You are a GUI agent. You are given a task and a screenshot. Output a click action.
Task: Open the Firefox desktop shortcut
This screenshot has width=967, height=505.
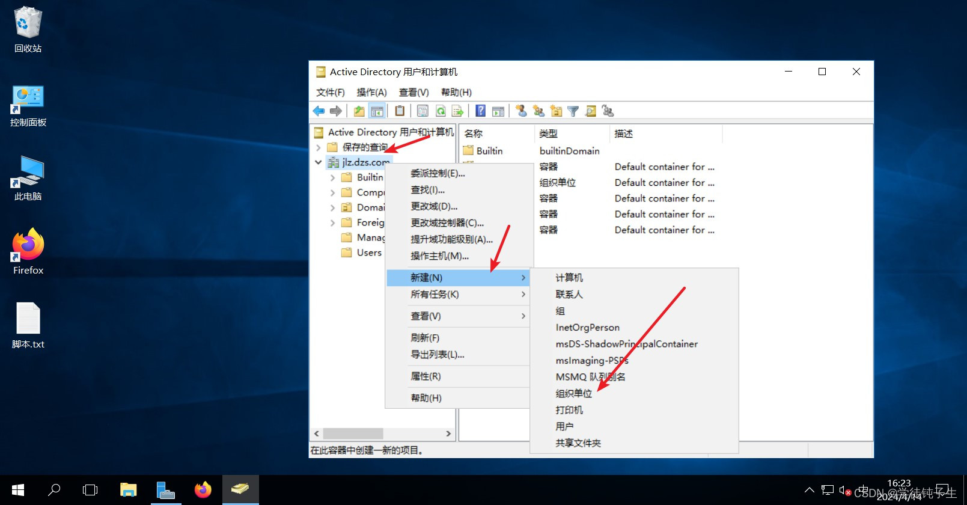(x=28, y=251)
